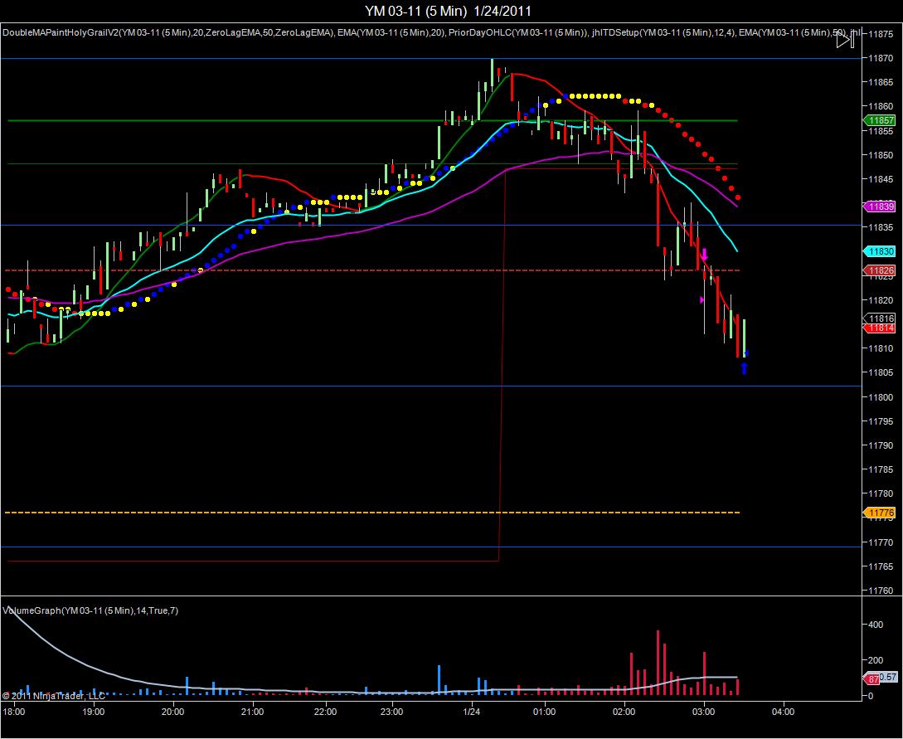Viewport: 903px width, 739px height.
Task: Click the 200 volume axis label
Action: pos(876,660)
